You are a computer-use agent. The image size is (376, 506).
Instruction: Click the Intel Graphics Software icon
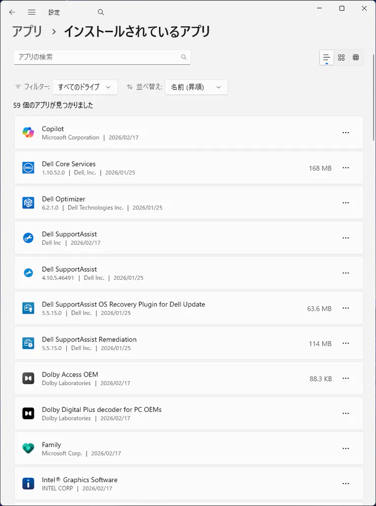point(28,484)
